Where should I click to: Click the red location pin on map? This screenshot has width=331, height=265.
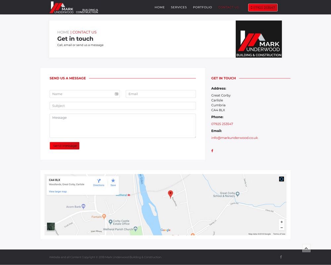click(x=170, y=194)
